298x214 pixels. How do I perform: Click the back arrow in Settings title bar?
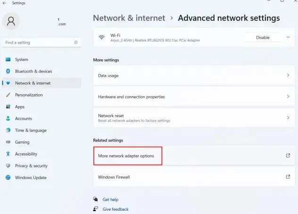4,3
